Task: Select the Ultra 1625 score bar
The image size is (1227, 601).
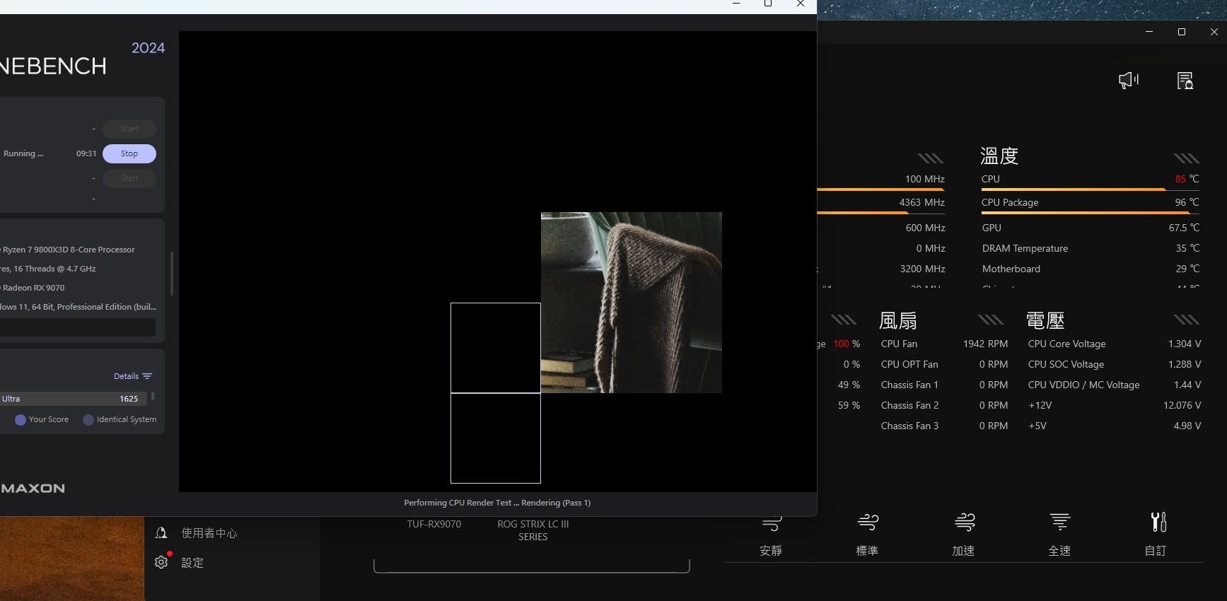Action: click(74, 399)
